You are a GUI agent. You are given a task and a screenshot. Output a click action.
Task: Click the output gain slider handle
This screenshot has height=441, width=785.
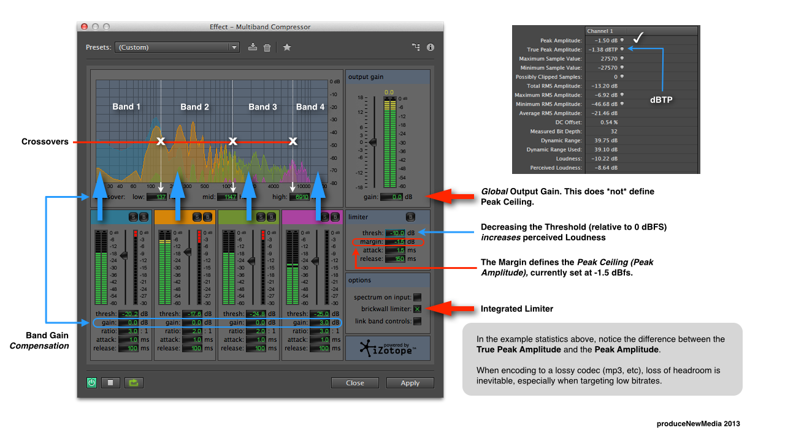point(372,142)
